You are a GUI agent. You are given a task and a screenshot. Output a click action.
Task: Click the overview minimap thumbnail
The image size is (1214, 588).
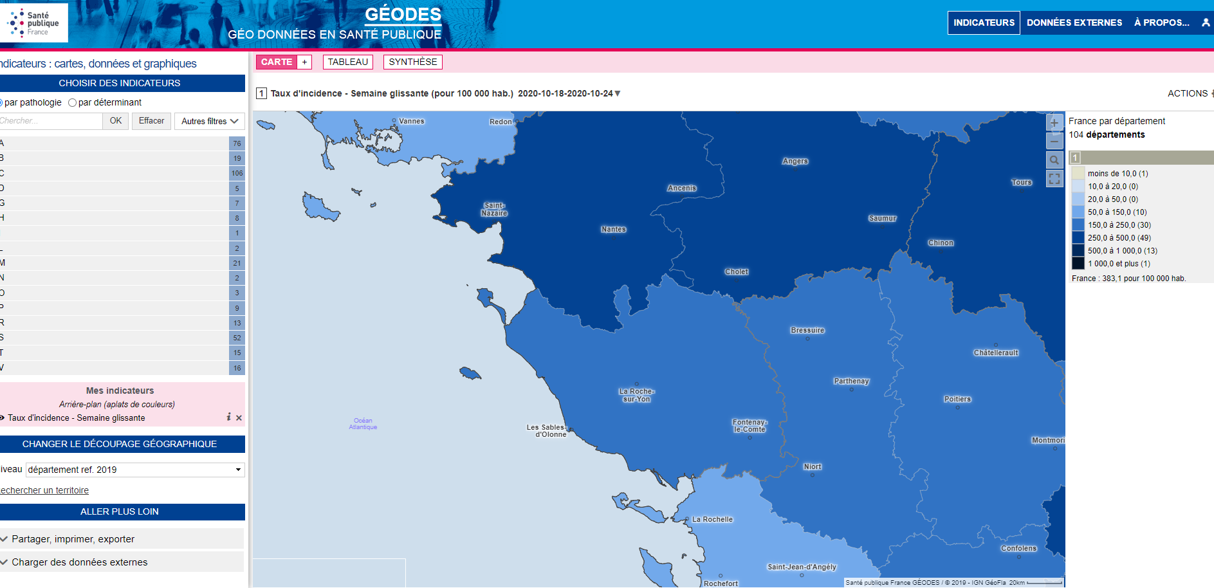coord(329,573)
